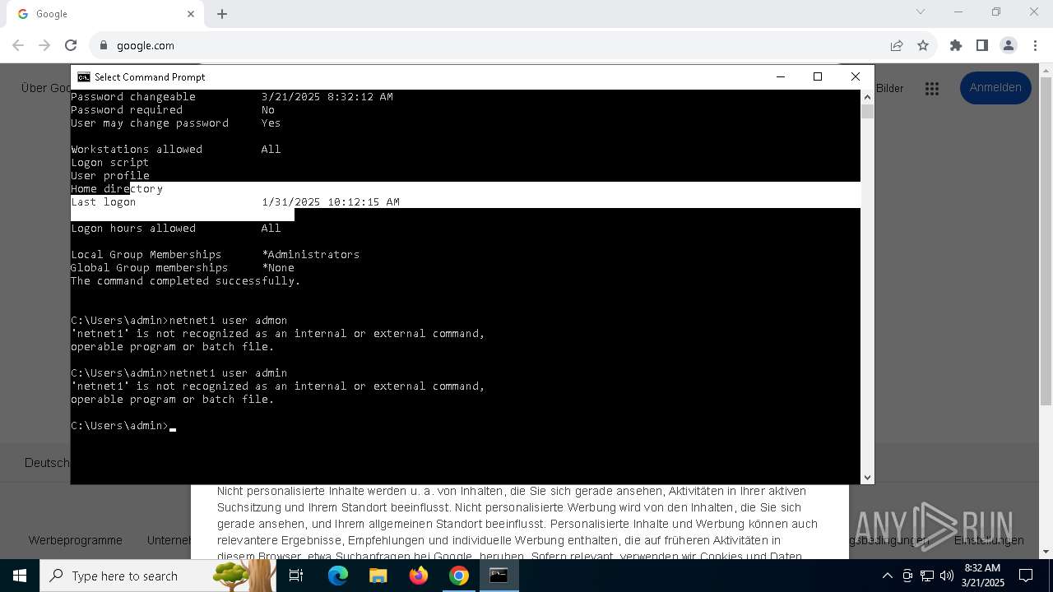This screenshot has width=1053, height=592.
Task: Share this page icon in address bar
Action: (897, 45)
